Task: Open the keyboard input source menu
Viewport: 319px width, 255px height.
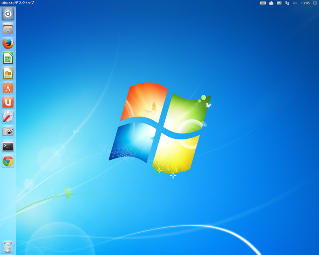Action: click(x=264, y=3)
